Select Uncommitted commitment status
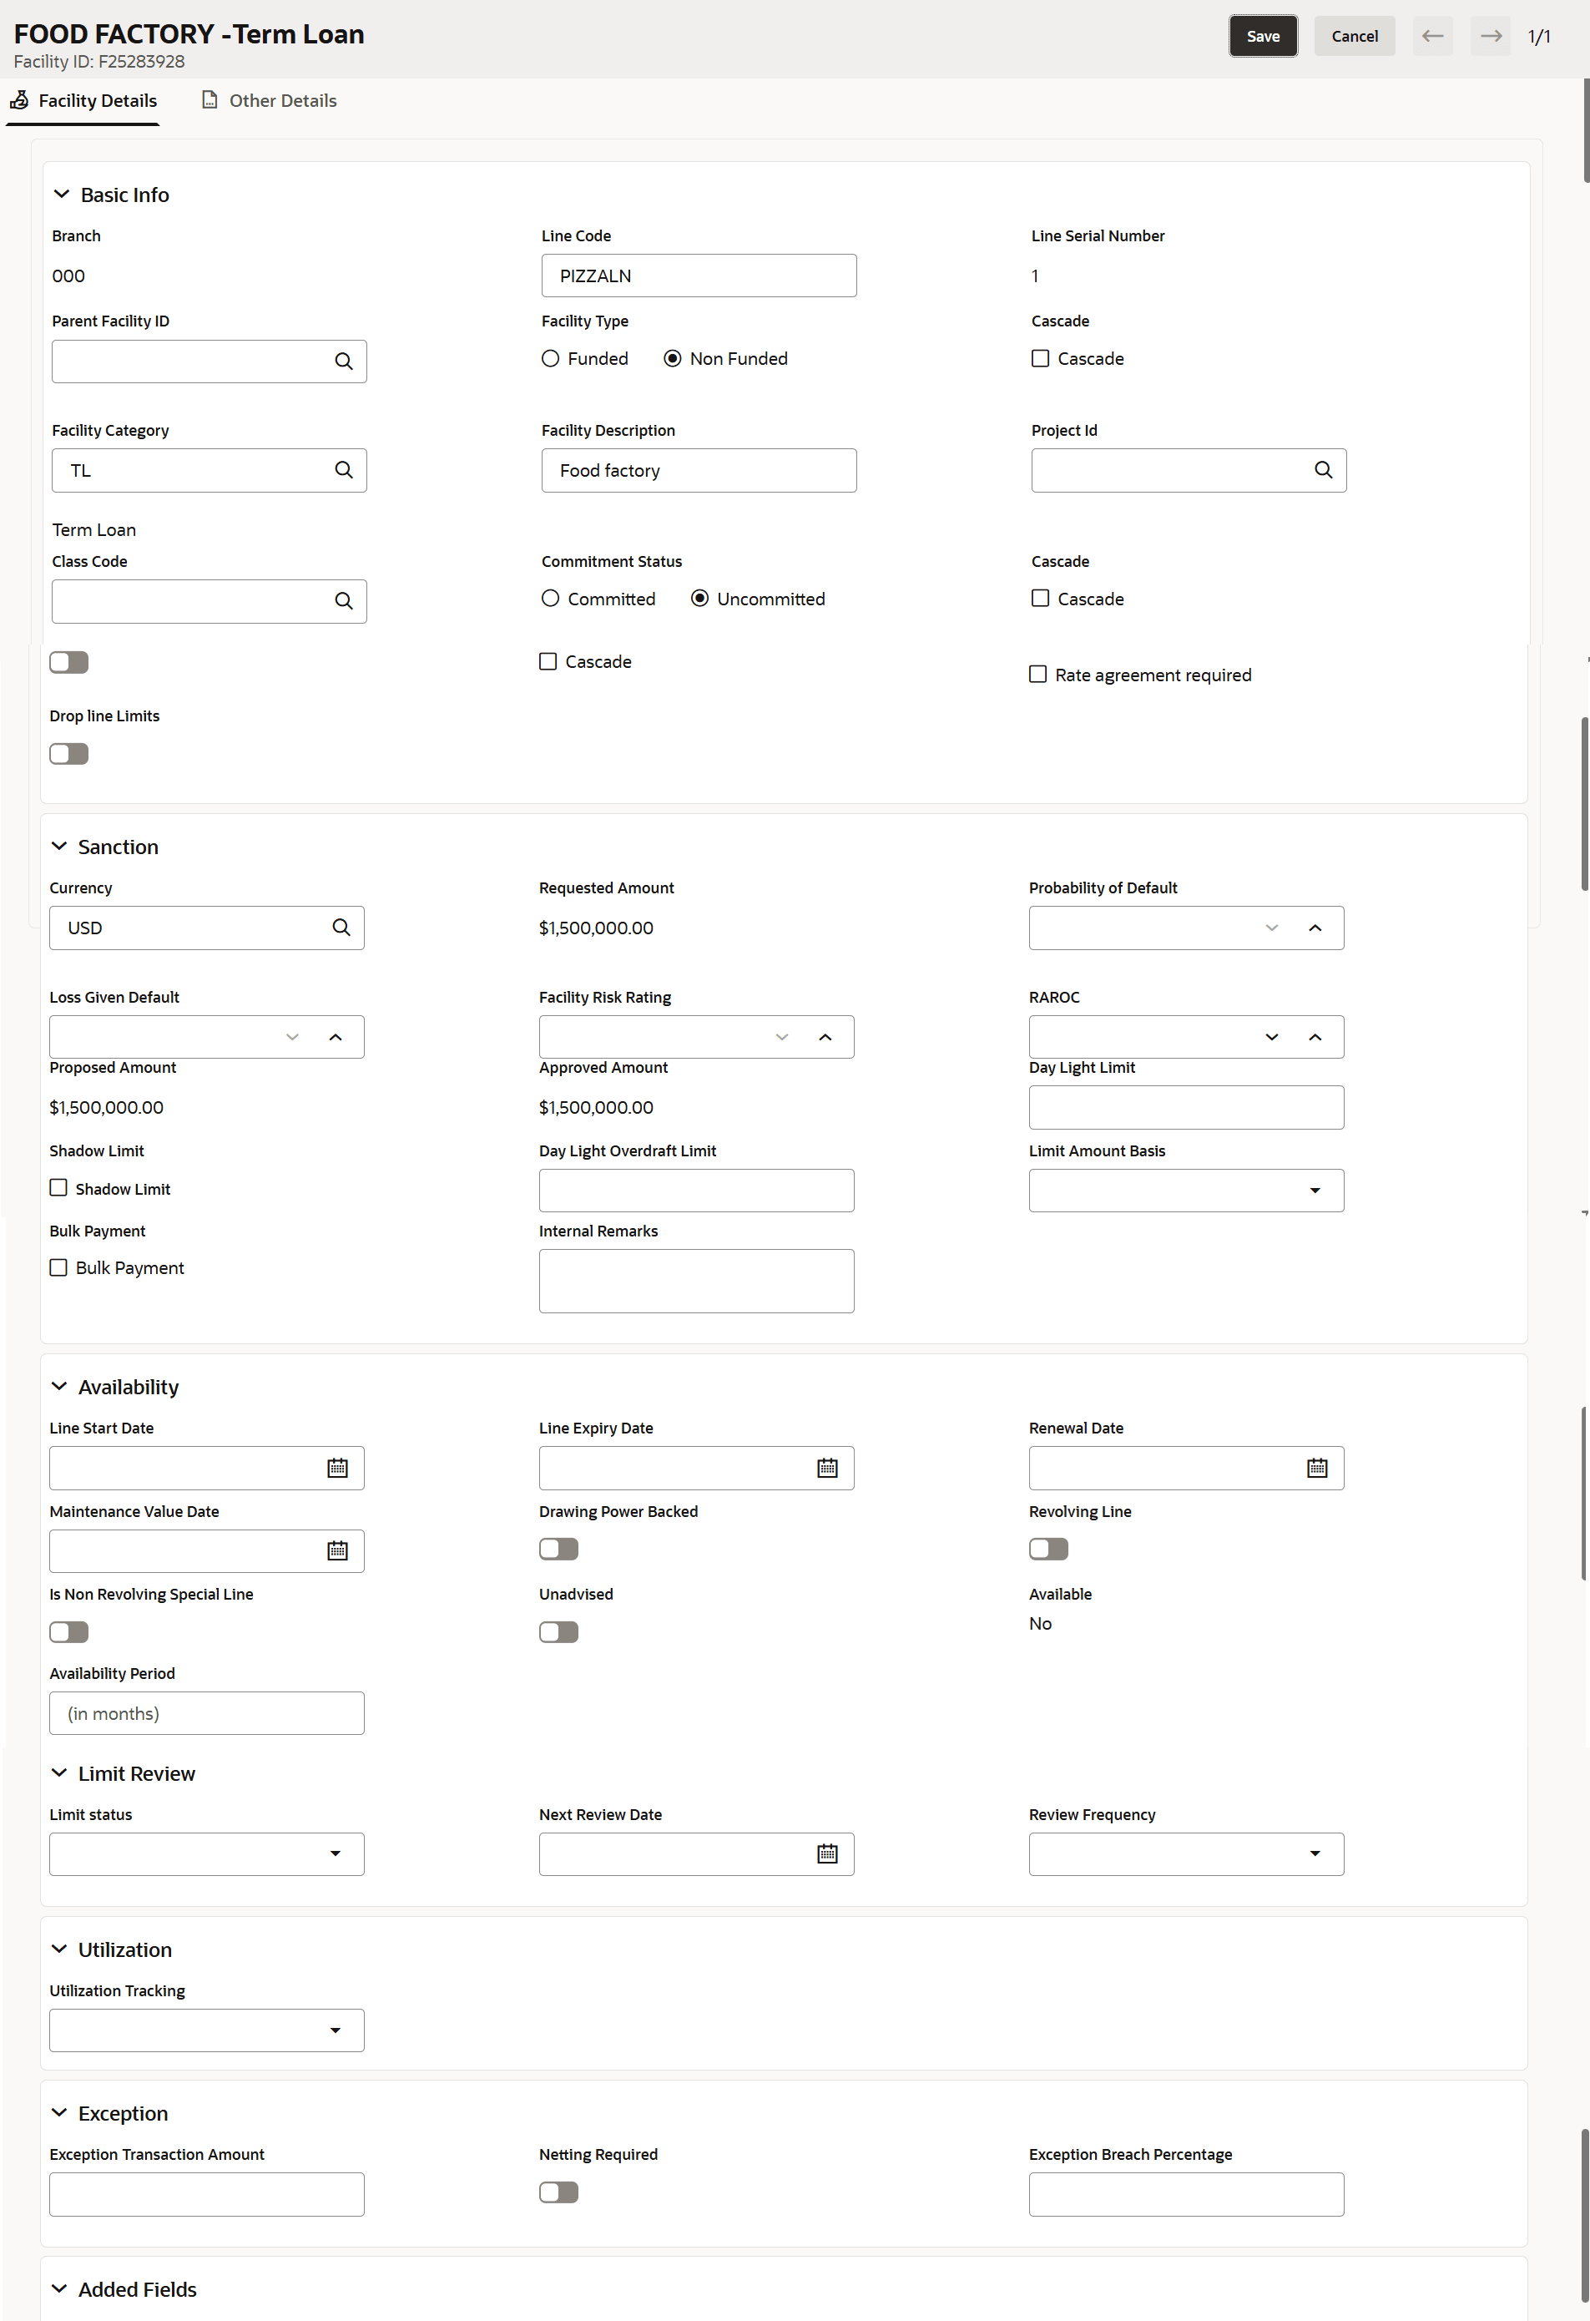 699,599
